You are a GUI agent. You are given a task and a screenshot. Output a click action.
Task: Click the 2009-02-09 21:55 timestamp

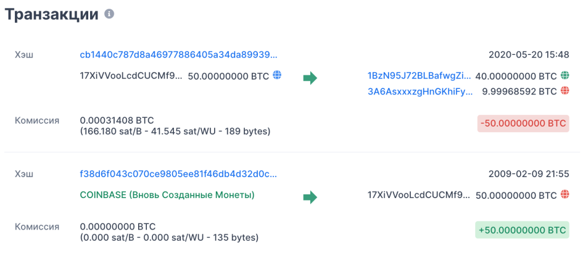pos(528,173)
